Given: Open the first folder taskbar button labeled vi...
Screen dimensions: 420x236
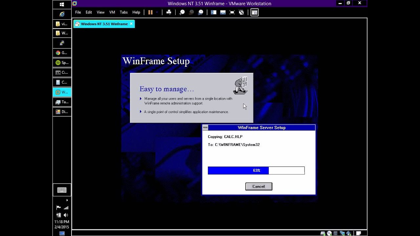Looking at the screenshot, I should 62,24.
